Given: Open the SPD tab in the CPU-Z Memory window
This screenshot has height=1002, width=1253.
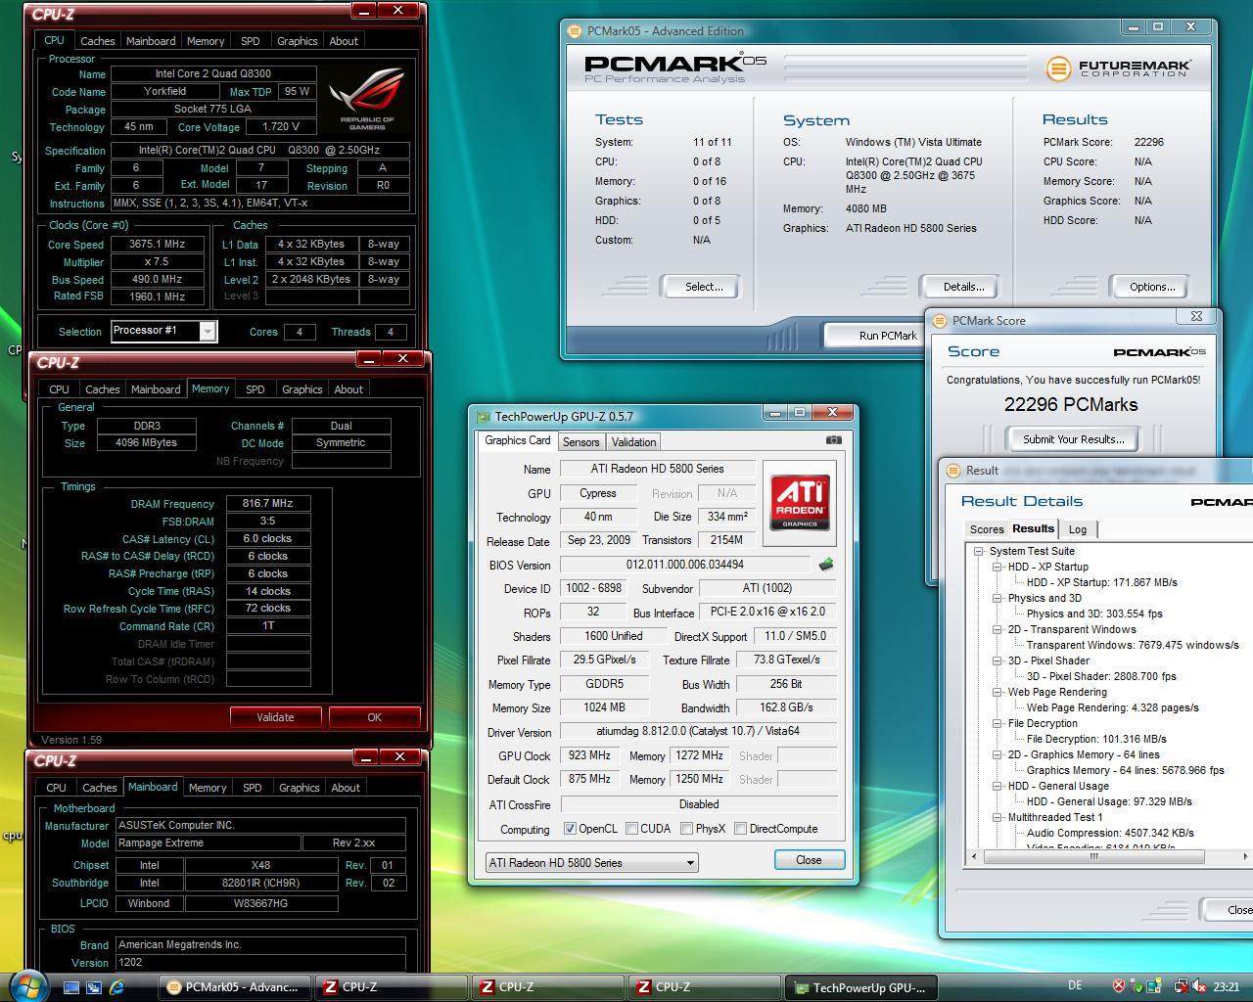Looking at the screenshot, I should 255,389.
